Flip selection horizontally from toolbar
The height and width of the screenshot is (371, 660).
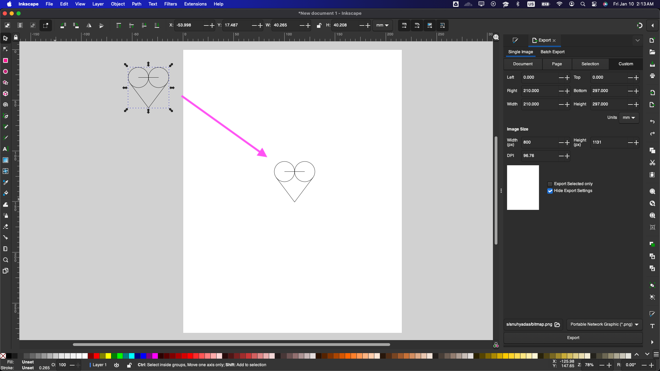(x=89, y=25)
